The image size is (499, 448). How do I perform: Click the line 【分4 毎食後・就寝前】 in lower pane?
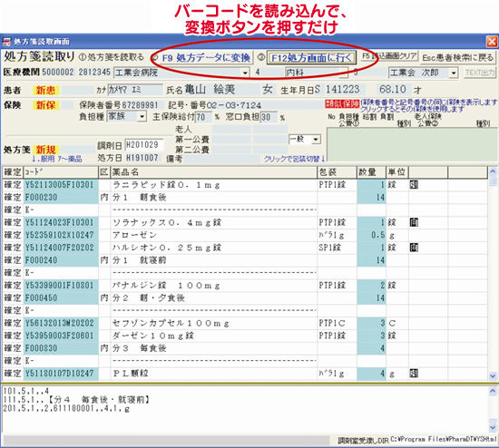(98, 400)
